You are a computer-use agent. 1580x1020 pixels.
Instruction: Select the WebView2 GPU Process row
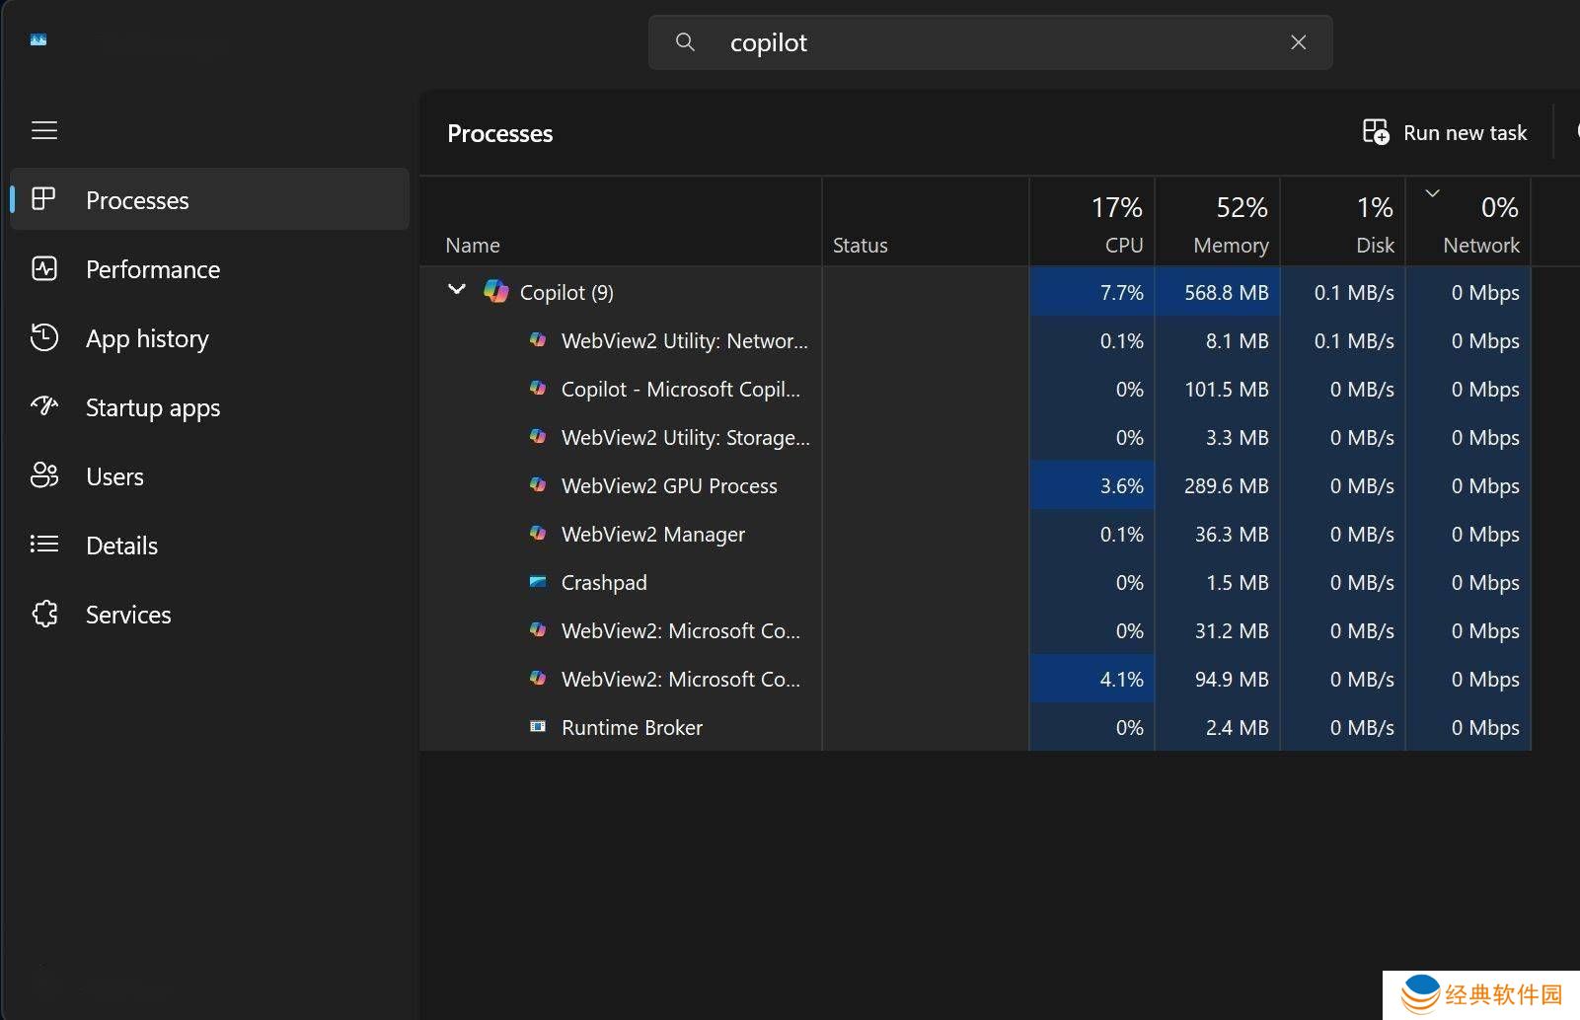(669, 486)
